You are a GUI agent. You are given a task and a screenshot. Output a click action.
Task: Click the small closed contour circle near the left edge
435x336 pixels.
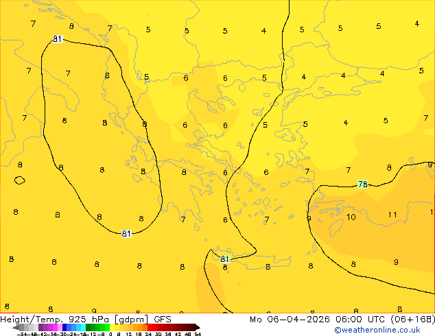(x=20, y=180)
